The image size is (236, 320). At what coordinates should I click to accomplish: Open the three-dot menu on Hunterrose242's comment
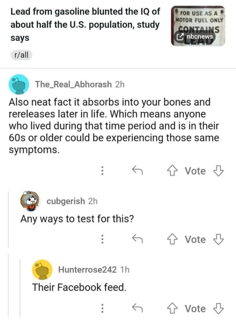[102, 309]
